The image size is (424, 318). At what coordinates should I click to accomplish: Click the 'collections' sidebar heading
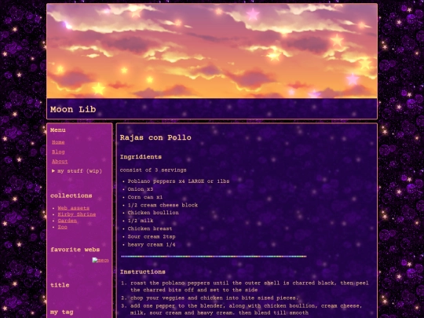pyautogui.click(x=71, y=196)
